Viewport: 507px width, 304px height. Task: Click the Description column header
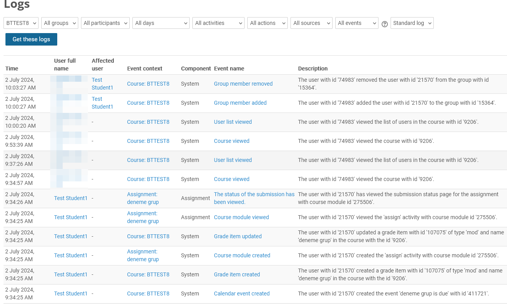coord(313,69)
